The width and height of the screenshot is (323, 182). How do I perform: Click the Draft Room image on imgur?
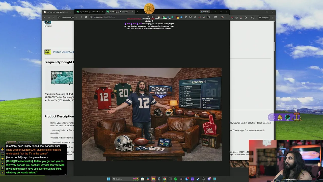click(x=152, y=114)
